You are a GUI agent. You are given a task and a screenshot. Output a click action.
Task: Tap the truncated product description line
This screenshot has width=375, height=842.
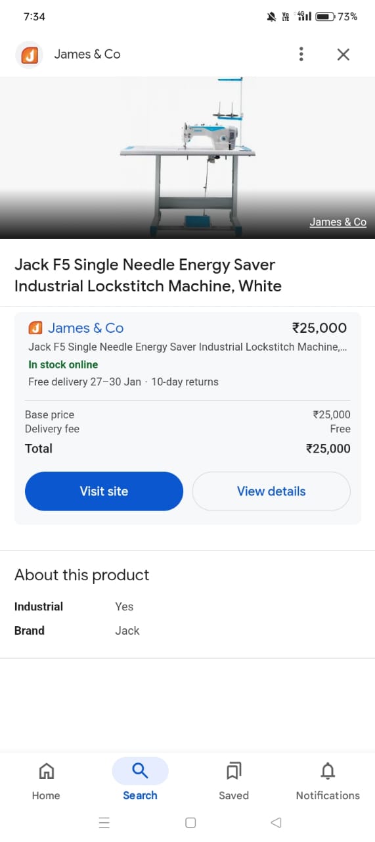pyautogui.click(x=189, y=347)
